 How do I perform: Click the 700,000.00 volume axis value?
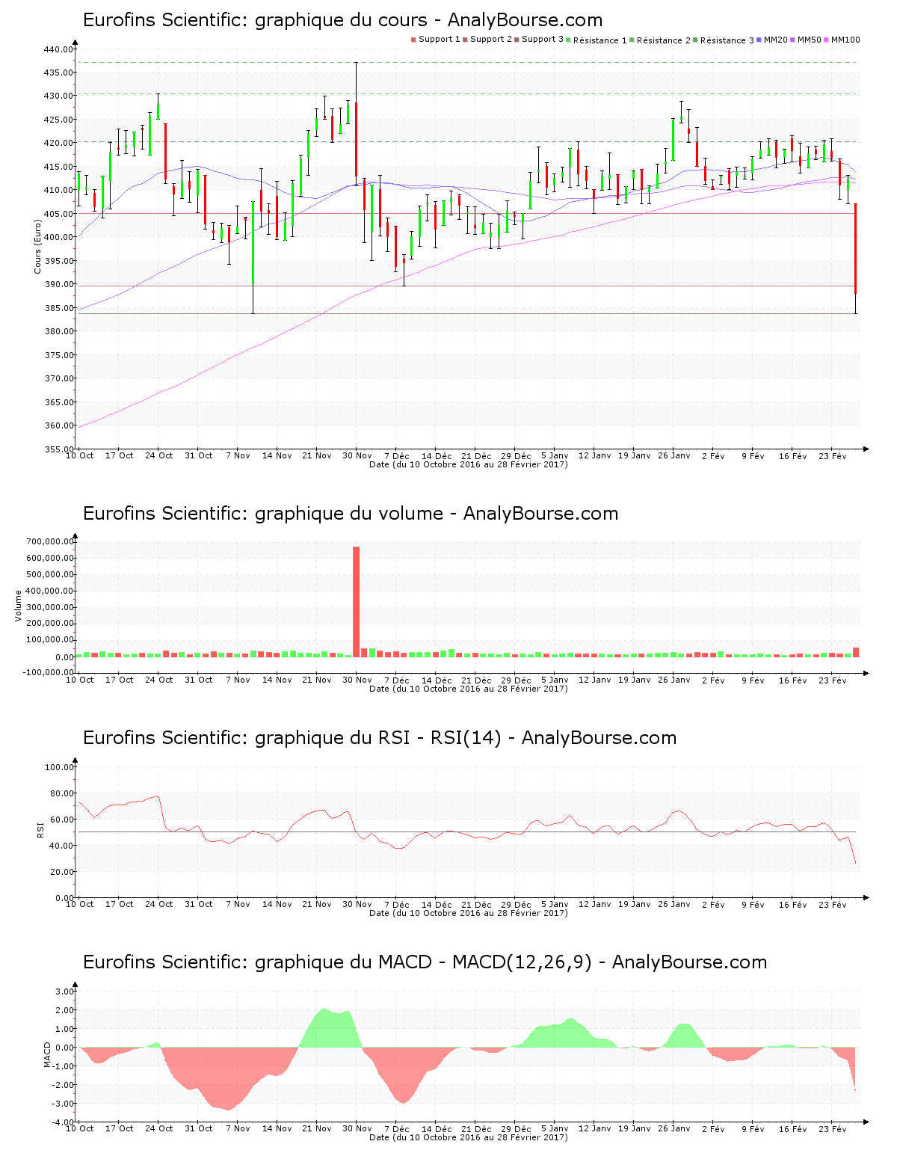click(x=49, y=541)
